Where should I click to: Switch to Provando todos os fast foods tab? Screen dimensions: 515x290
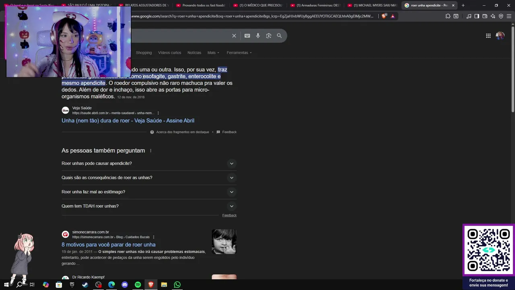pos(201,5)
